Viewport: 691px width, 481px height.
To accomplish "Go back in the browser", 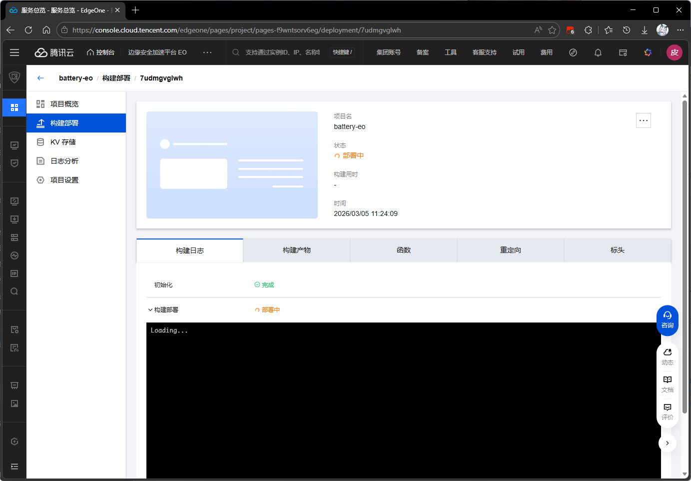I will 10,30.
